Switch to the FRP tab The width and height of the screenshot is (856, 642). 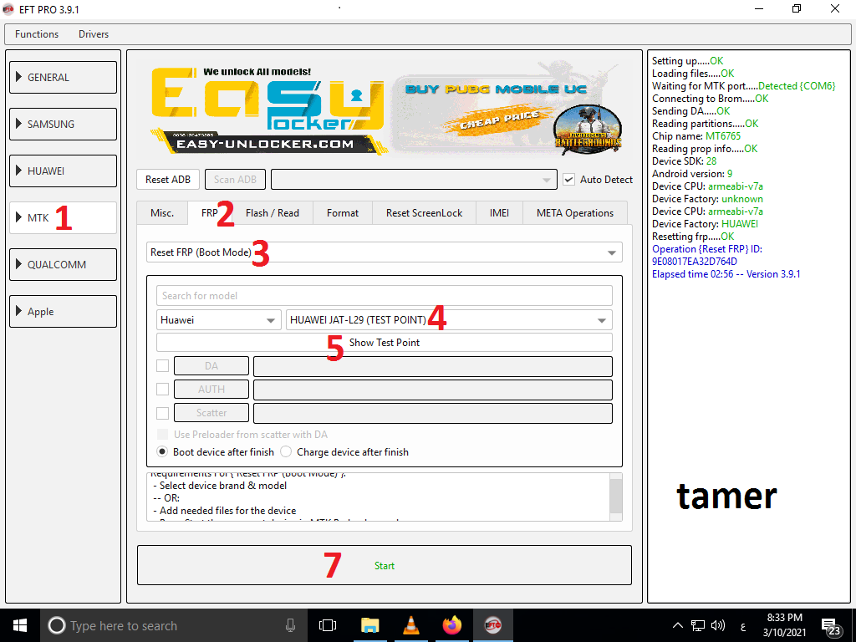(x=210, y=213)
